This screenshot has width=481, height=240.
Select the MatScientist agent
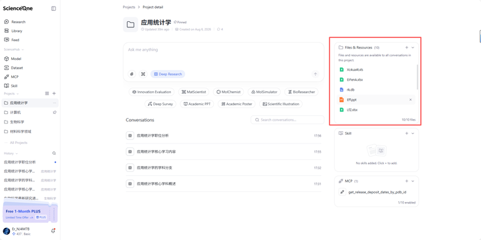click(194, 92)
